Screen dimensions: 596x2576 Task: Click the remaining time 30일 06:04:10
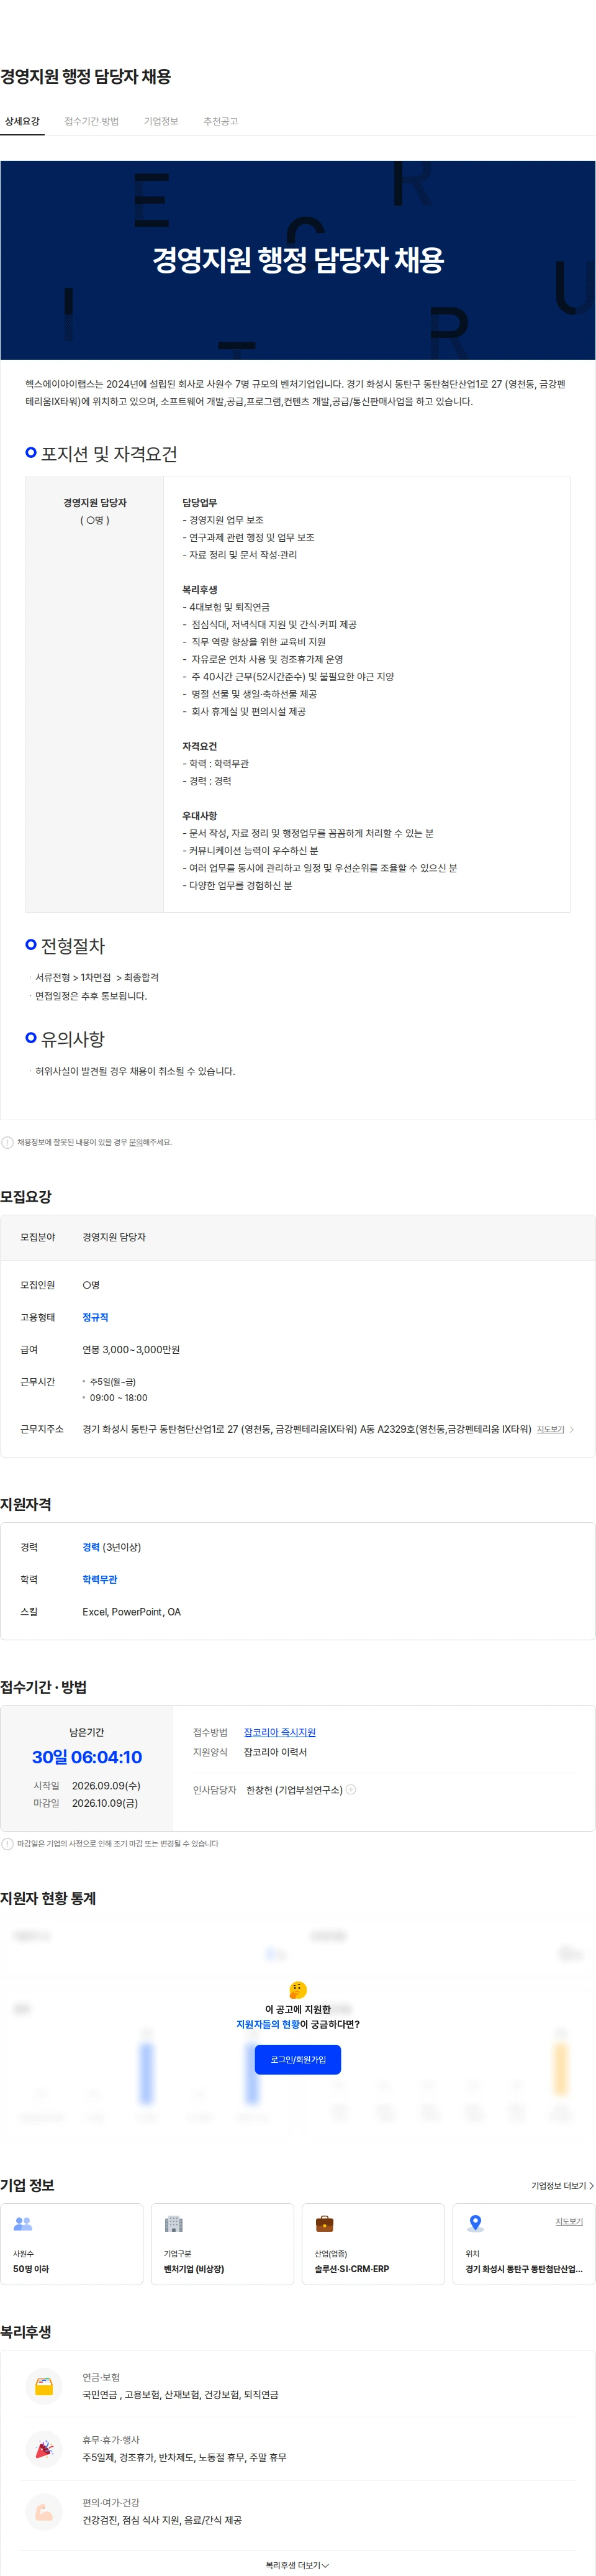(87, 1757)
